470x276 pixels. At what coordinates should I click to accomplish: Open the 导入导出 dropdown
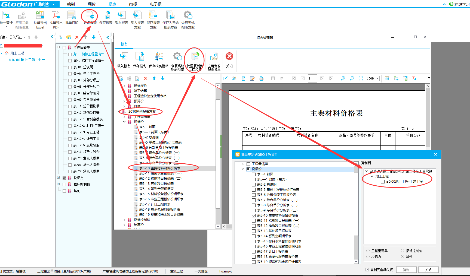17,37
